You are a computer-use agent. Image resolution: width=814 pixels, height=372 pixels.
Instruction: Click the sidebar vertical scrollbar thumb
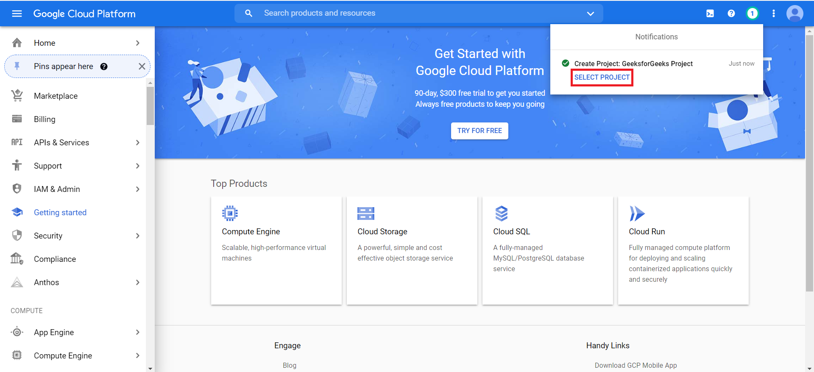tap(150, 106)
